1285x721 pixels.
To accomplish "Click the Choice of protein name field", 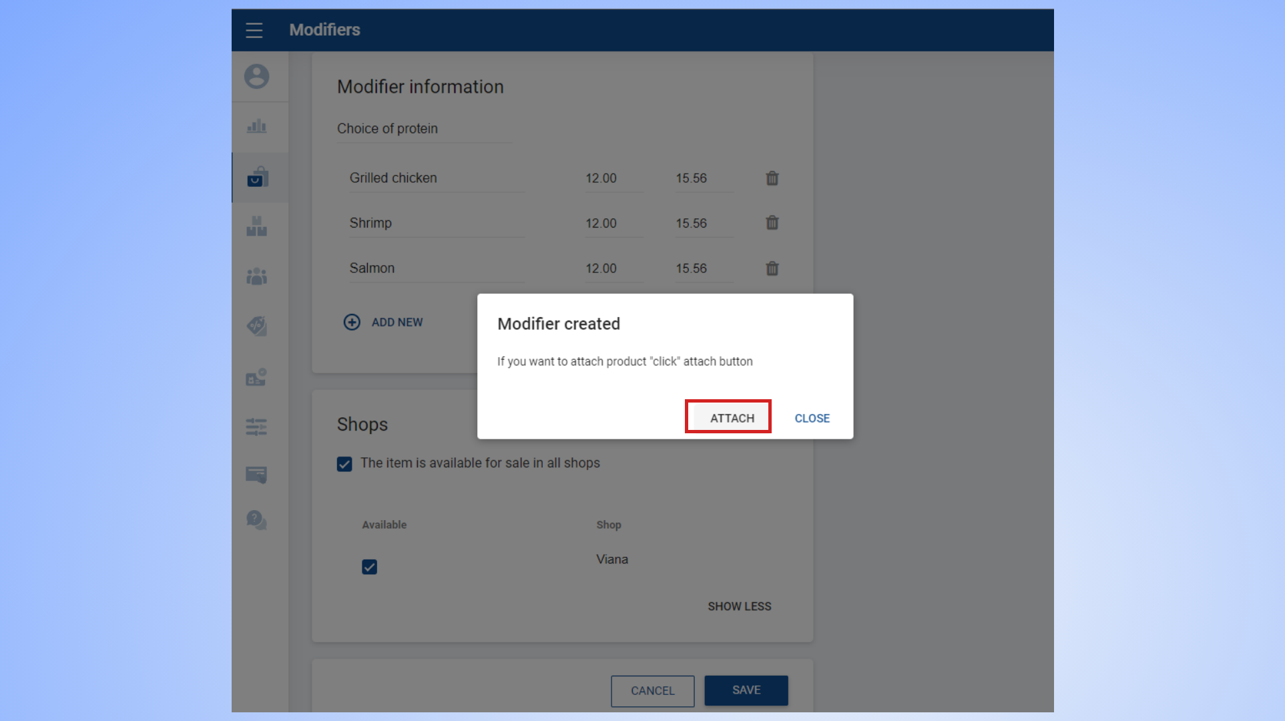I will [423, 129].
